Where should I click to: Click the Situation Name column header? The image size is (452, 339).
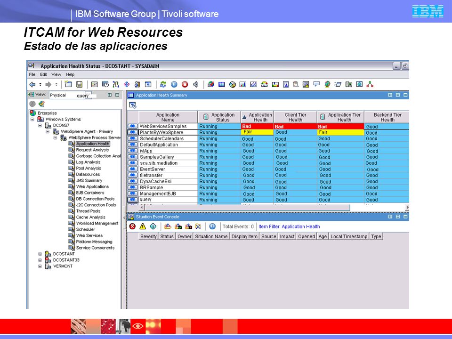(x=211, y=236)
